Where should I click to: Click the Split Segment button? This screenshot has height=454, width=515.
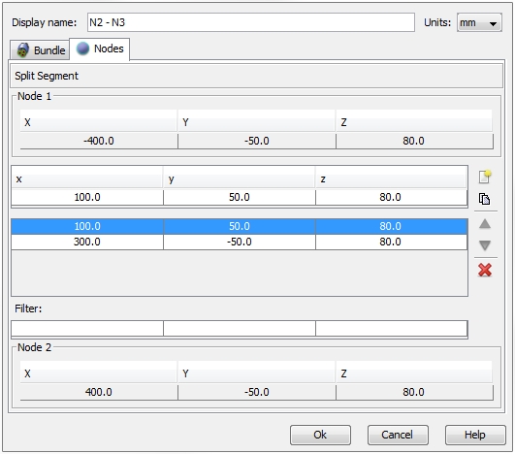tap(256, 77)
